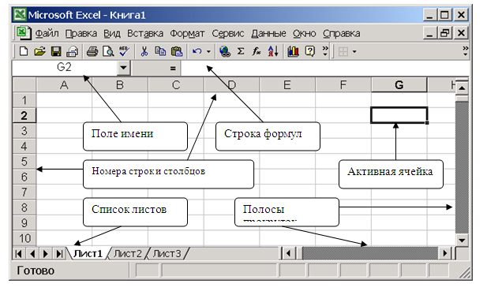The width and height of the screenshot is (487, 291).
Task: Open the Name Box dropdown arrow
Action: coord(124,68)
